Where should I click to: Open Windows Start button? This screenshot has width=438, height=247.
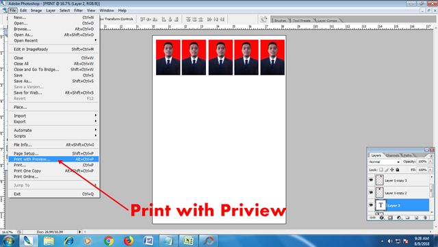(9, 241)
